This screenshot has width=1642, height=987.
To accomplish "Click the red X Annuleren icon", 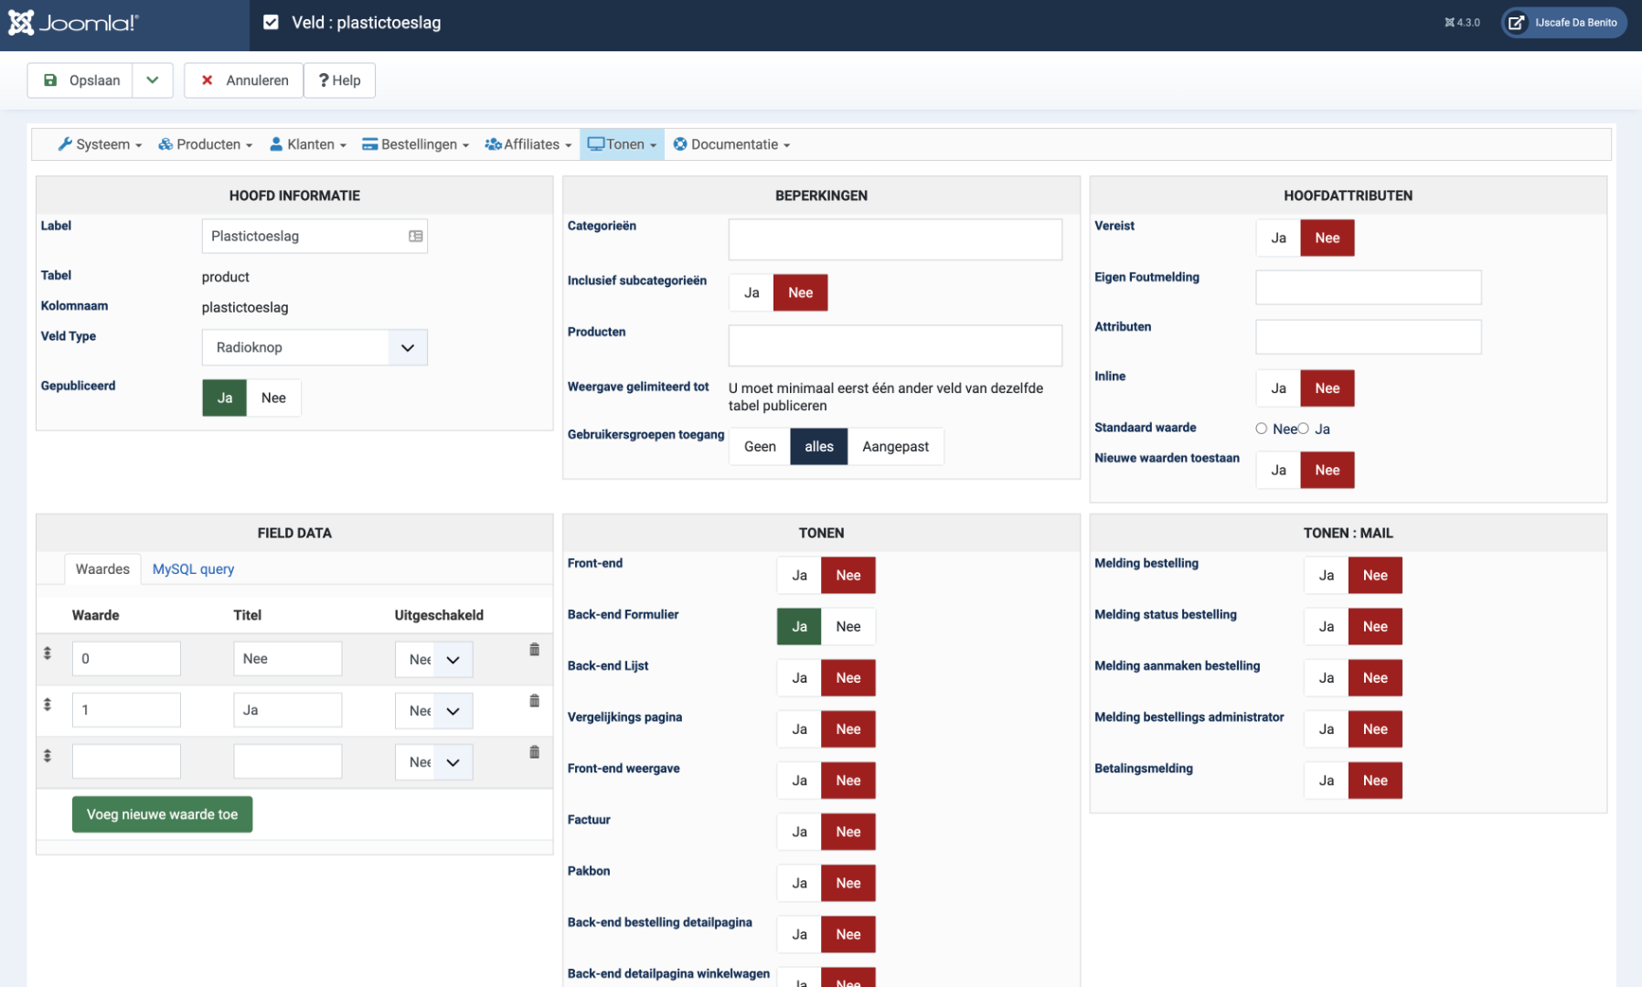I will tap(208, 80).
